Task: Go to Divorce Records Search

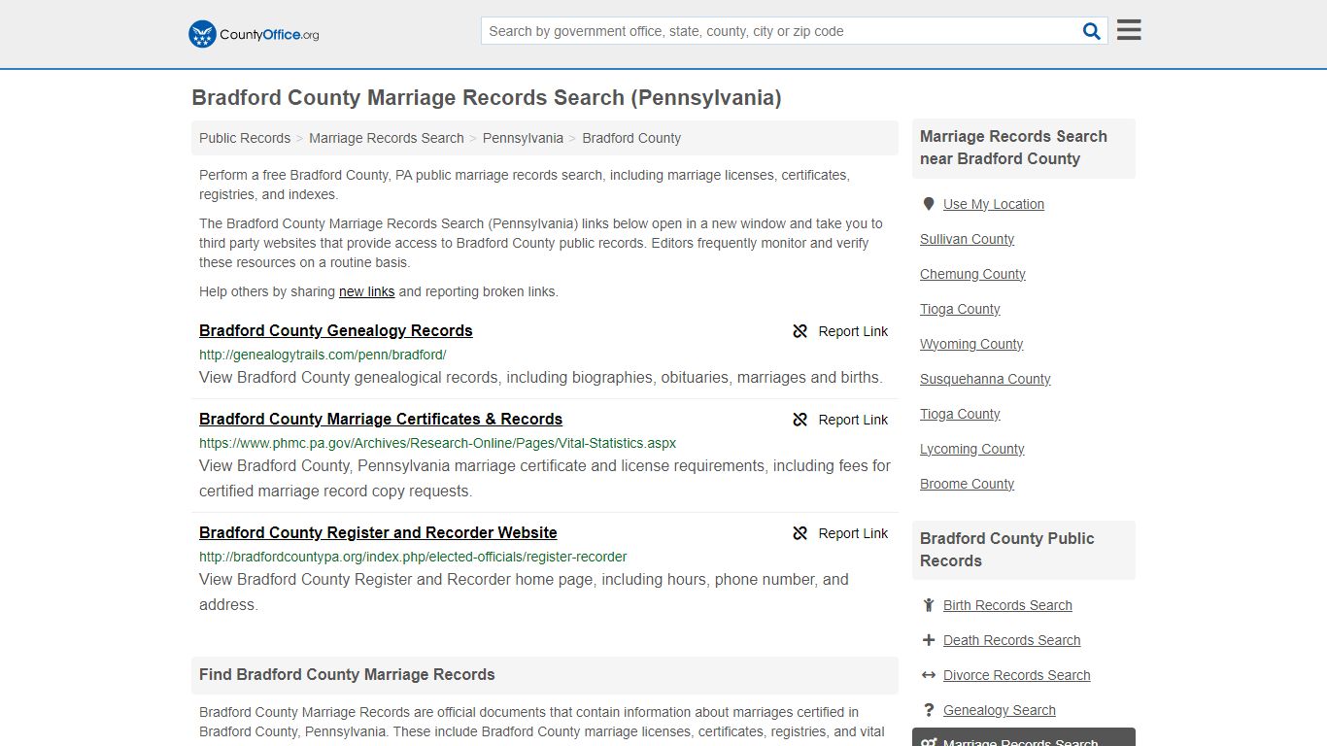Action: 1017,675
